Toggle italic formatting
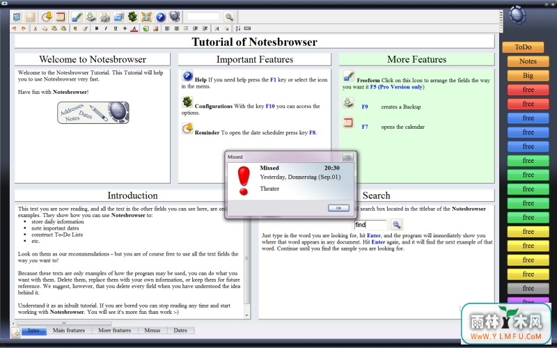This screenshot has width=557, height=348. point(106,29)
